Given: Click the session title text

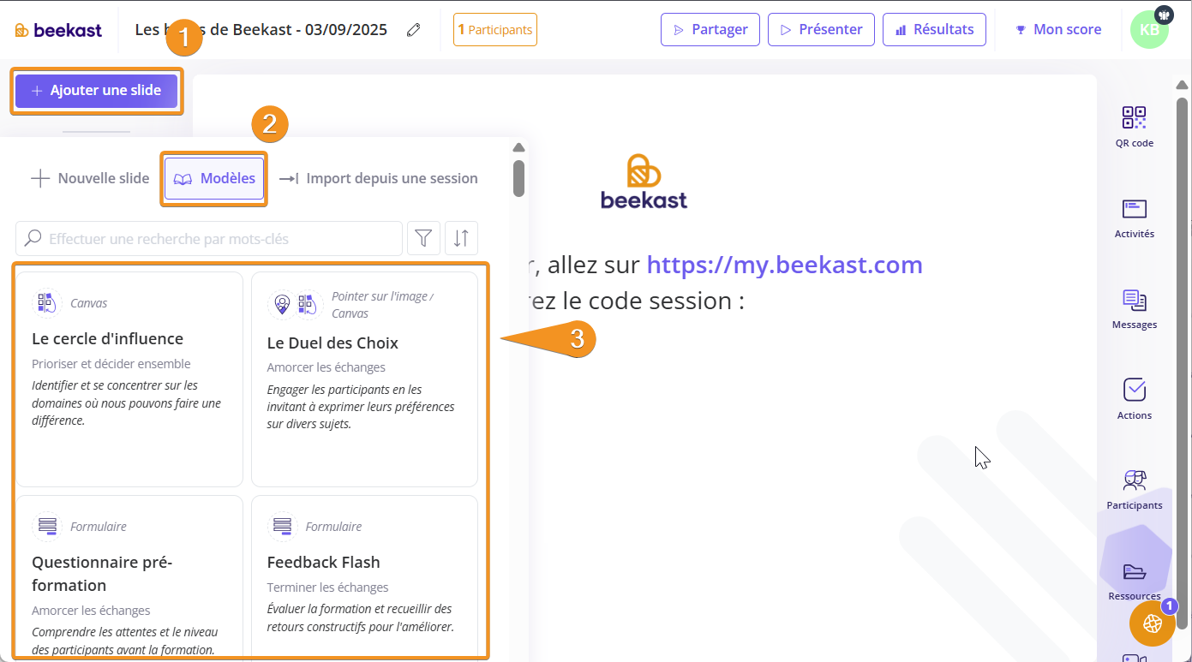Looking at the screenshot, I should click(x=261, y=29).
